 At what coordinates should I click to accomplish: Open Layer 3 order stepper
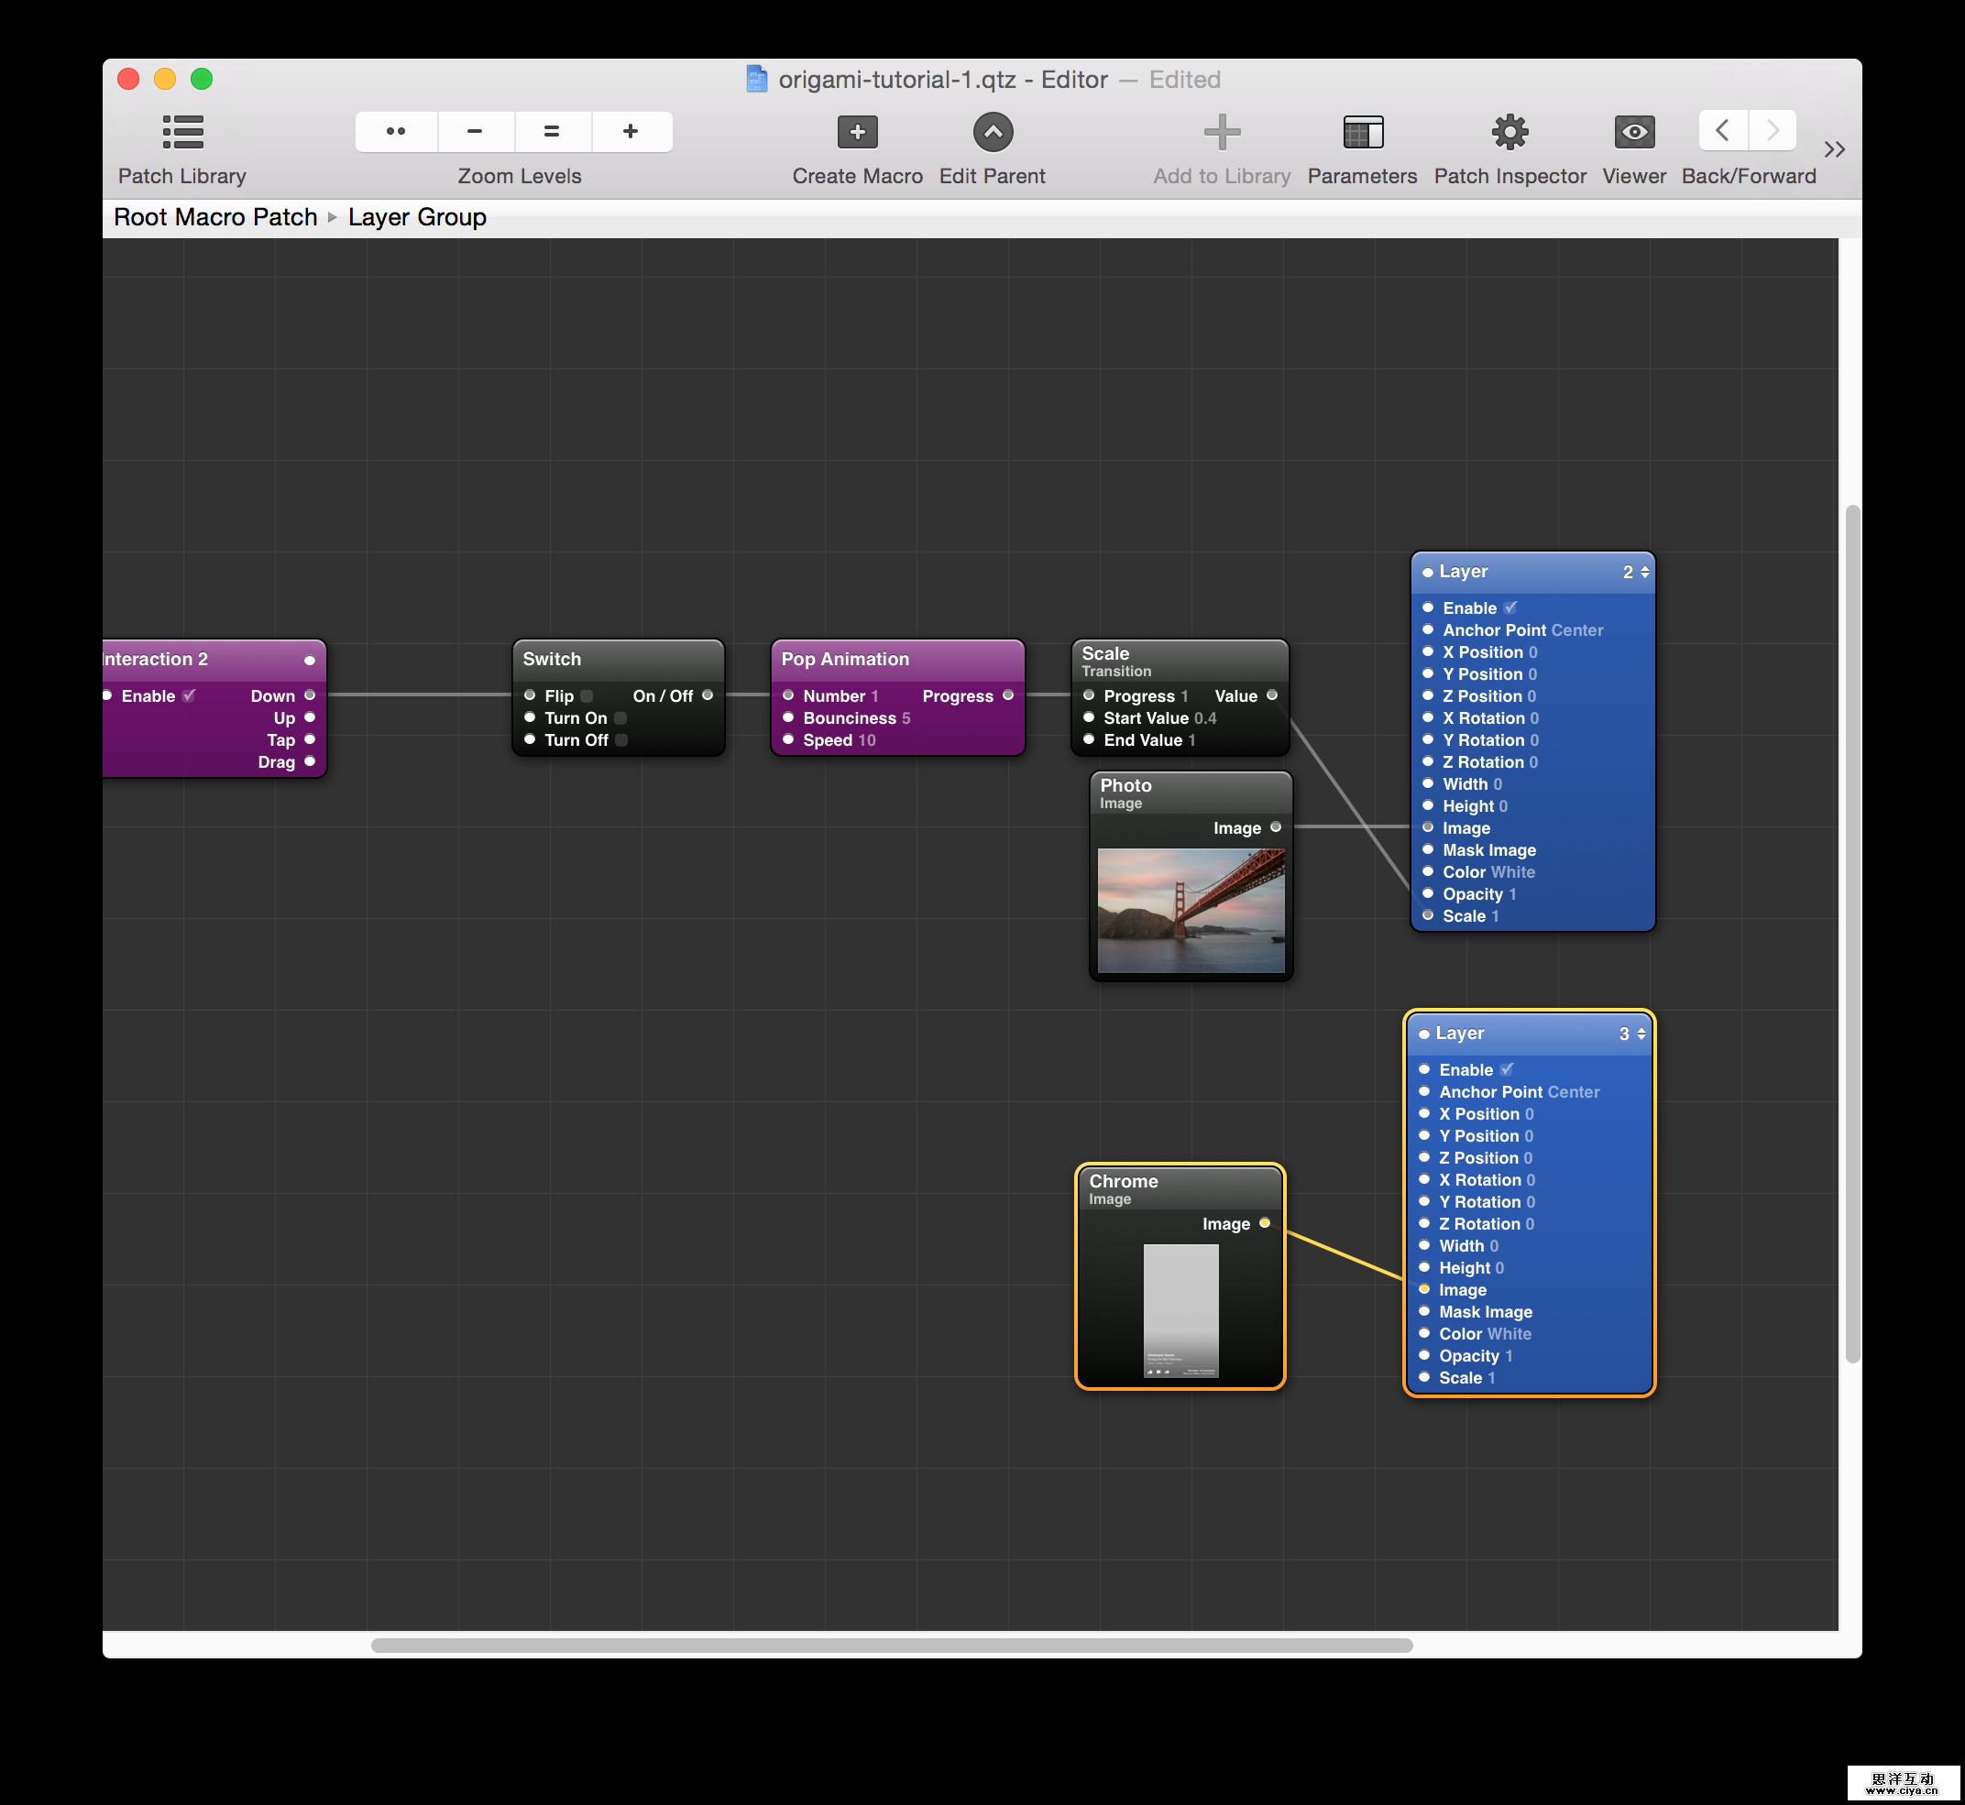(x=1641, y=1034)
